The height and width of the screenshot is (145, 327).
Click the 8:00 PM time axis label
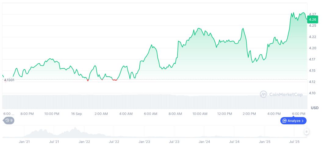click(27, 114)
